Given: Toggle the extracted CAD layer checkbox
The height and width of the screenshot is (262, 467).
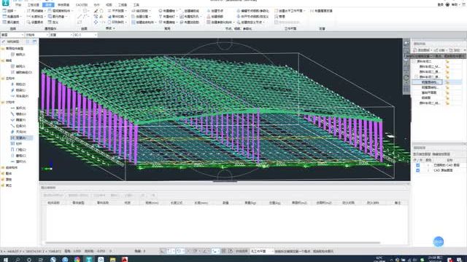Looking at the screenshot, I should [x=417, y=165].
